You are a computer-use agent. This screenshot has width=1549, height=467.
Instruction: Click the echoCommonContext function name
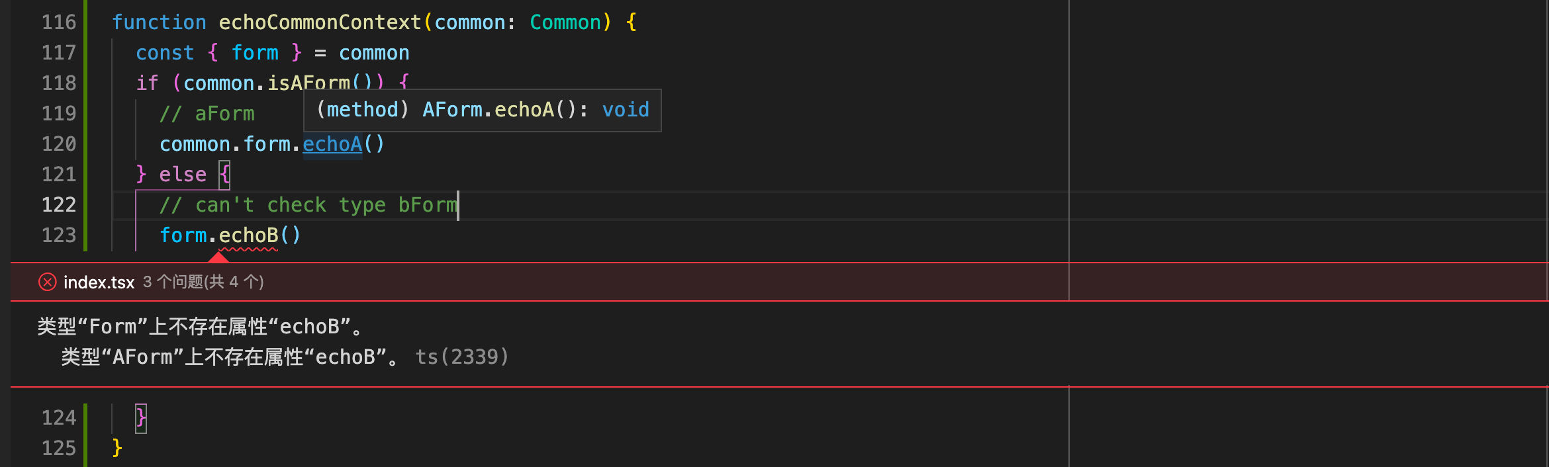point(320,22)
